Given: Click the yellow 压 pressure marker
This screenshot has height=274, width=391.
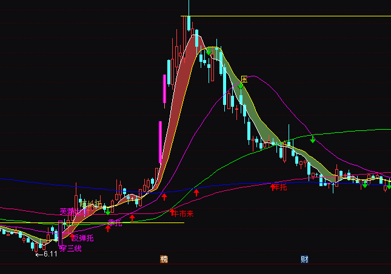Looking at the screenshot, I should click(x=244, y=79).
